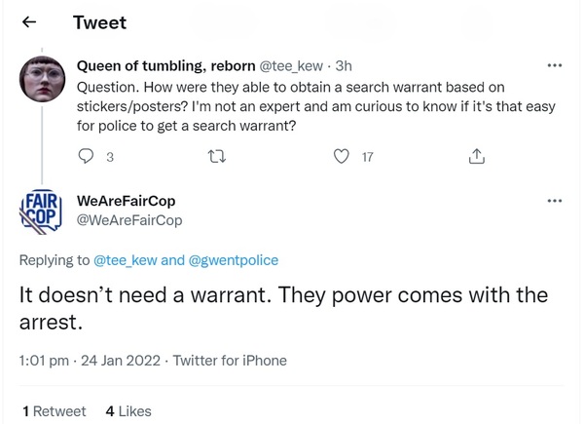Open the Twitter for iPhone source link
Screen dimensions: 584x424
point(230,361)
